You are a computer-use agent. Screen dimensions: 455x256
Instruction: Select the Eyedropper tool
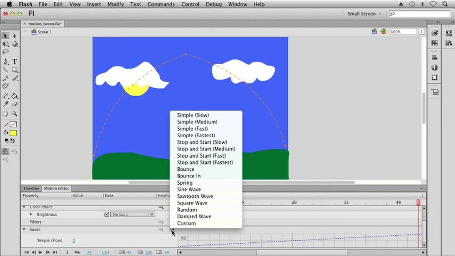point(5,104)
